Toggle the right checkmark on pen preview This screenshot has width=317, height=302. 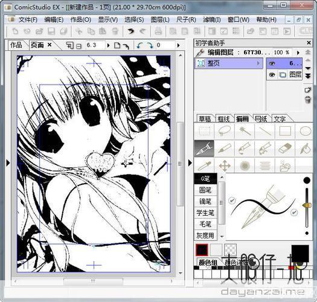pyautogui.click(x=294, y=212)
